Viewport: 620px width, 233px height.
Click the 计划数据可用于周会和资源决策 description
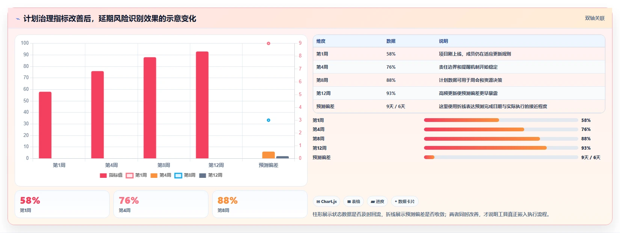pos(471,80)
